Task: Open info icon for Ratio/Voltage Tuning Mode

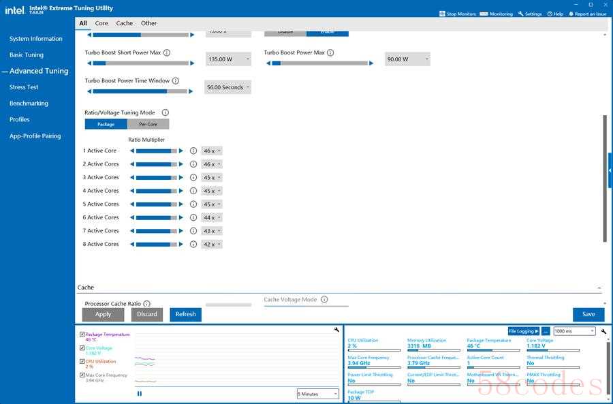Action: (166, 112)
